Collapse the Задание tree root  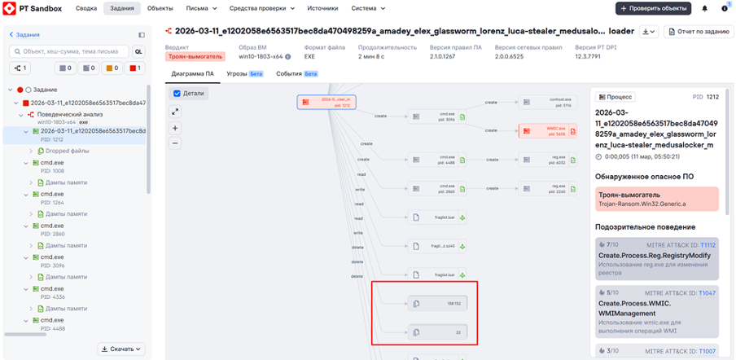(11, 90)
